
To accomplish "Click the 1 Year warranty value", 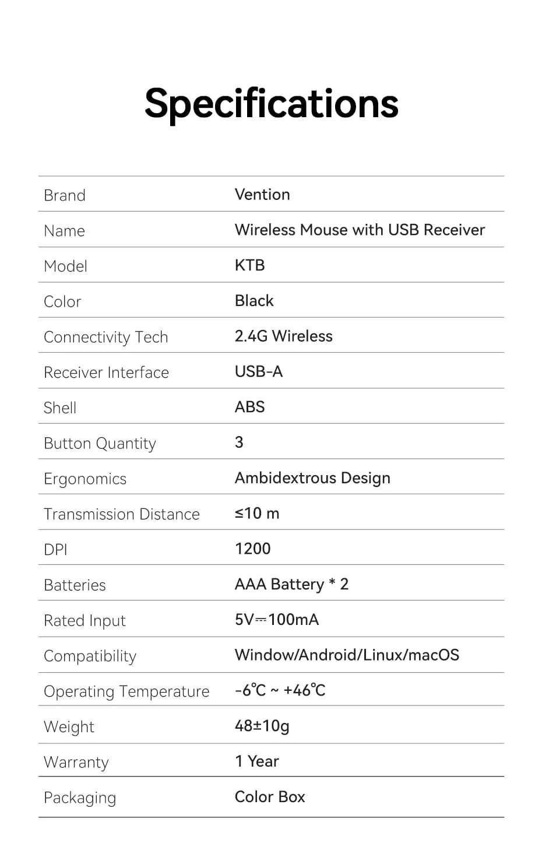I will click(x=257, y=761).
